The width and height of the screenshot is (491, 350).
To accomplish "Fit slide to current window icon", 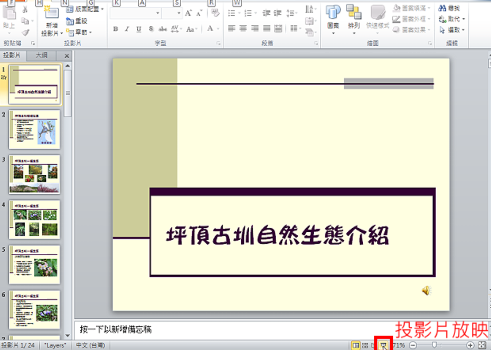I will 482,345.
